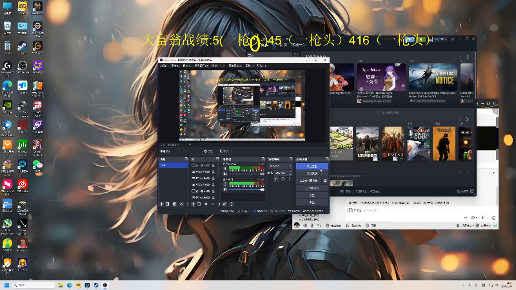Image resolution: width=516 pixels, height=290 pixels.
Task: Mute second audio mixer channel speaker
Action: 225,189
